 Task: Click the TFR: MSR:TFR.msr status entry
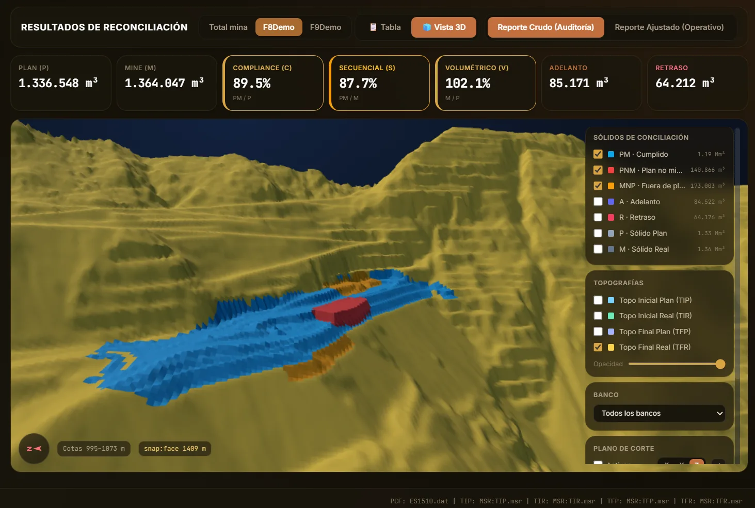tap(712, 501)
